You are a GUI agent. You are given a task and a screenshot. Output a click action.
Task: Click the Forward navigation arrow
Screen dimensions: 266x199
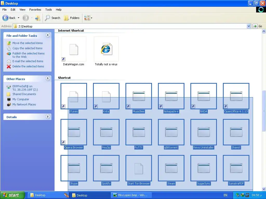[26, 18]
